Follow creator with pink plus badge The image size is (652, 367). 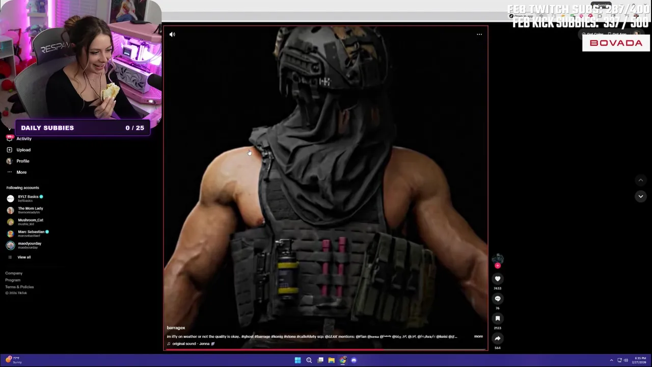(x=498, y=266)
